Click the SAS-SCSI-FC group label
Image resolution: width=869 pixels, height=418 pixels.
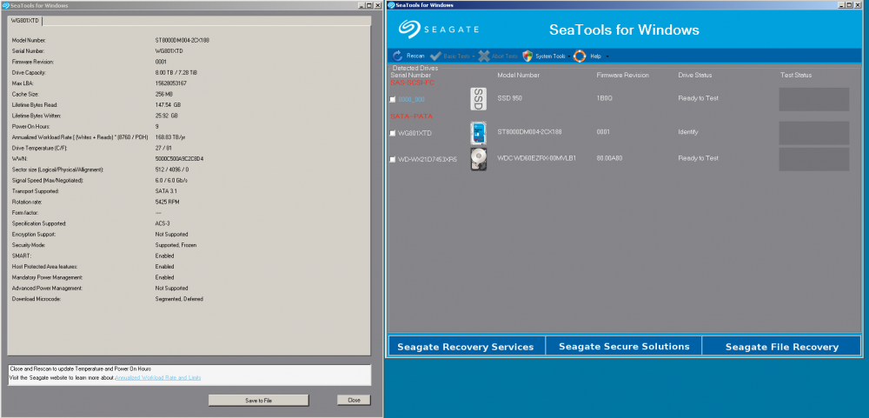coord(412,83)
